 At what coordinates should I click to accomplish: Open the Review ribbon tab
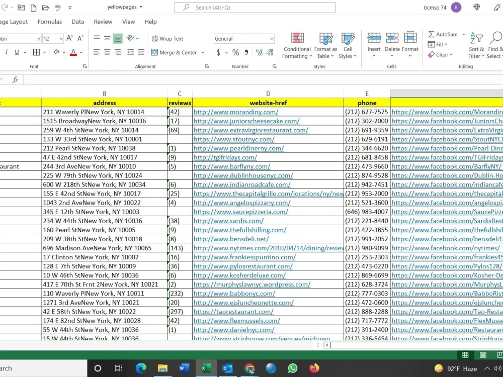pyautogui.click(x=103, y=22)
